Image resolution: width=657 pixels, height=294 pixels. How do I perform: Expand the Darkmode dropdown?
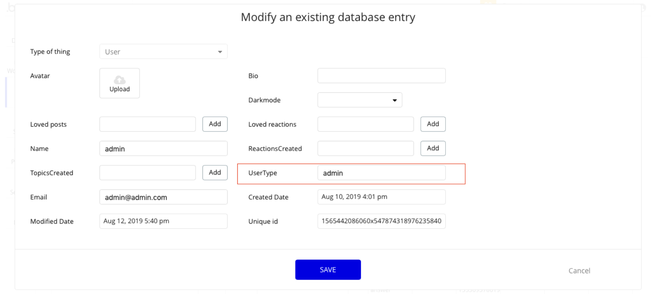pos(360,100)
